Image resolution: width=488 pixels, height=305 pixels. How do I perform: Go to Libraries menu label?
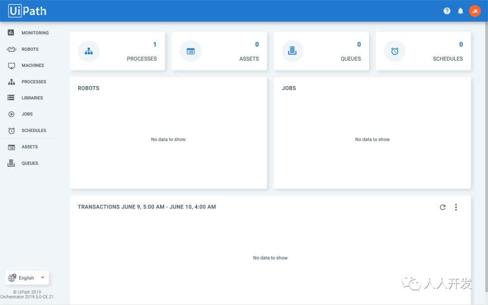pos(33,97)
